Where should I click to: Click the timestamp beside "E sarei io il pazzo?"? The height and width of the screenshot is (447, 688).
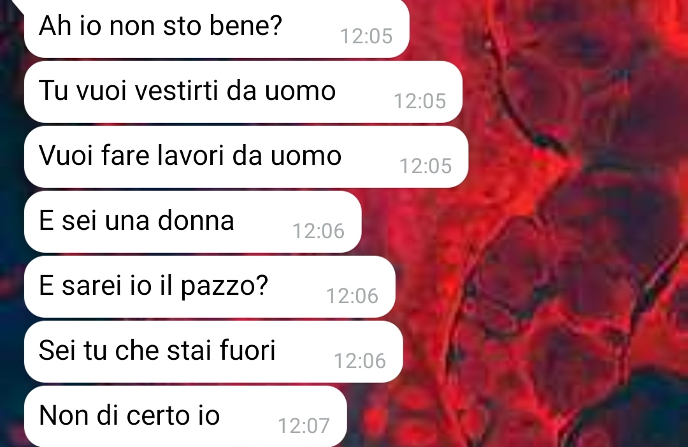352,295
